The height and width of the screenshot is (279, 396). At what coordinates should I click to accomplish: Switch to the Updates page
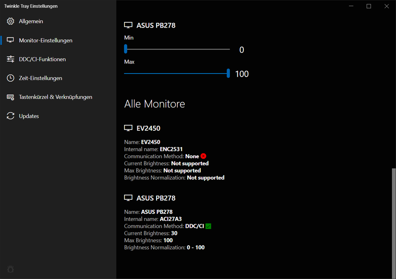pyautogui.click(x=58, y=116)
